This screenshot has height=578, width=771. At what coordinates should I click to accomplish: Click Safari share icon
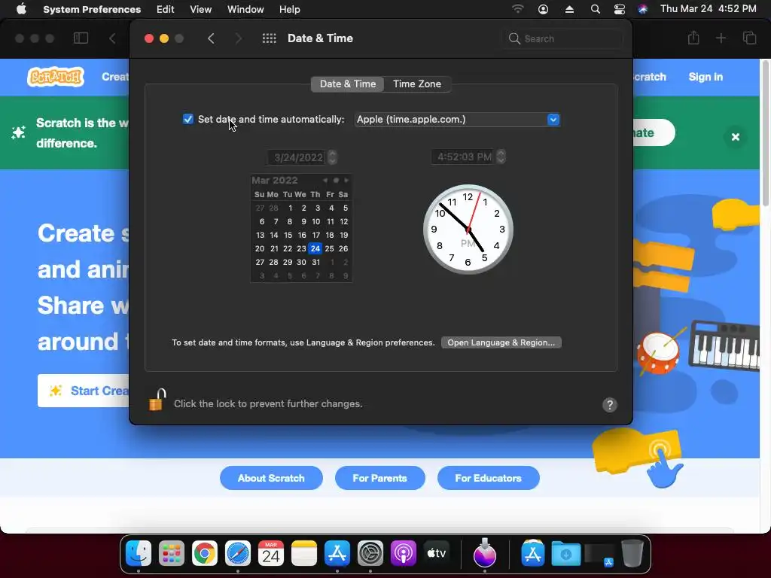[693, 38]
